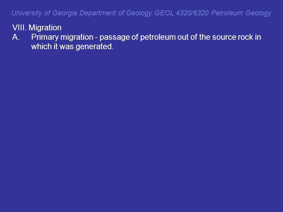Click the final word "Geology" ending the header
The image size is (283, 212).
[x=259, y=13]
